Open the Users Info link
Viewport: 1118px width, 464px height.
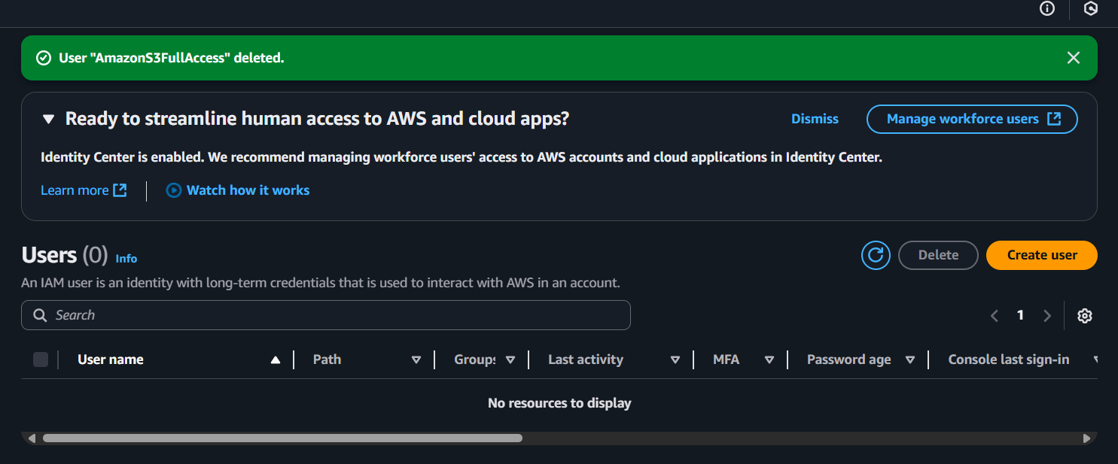tap(126, 258)
